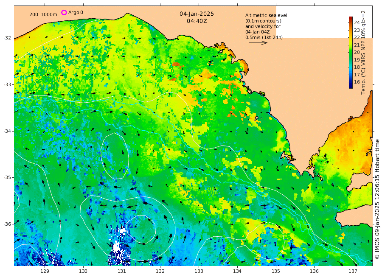Screen dimensions: 382x280
Task: Click the IMOS copyright timestamp text
Action: (377, 199)
